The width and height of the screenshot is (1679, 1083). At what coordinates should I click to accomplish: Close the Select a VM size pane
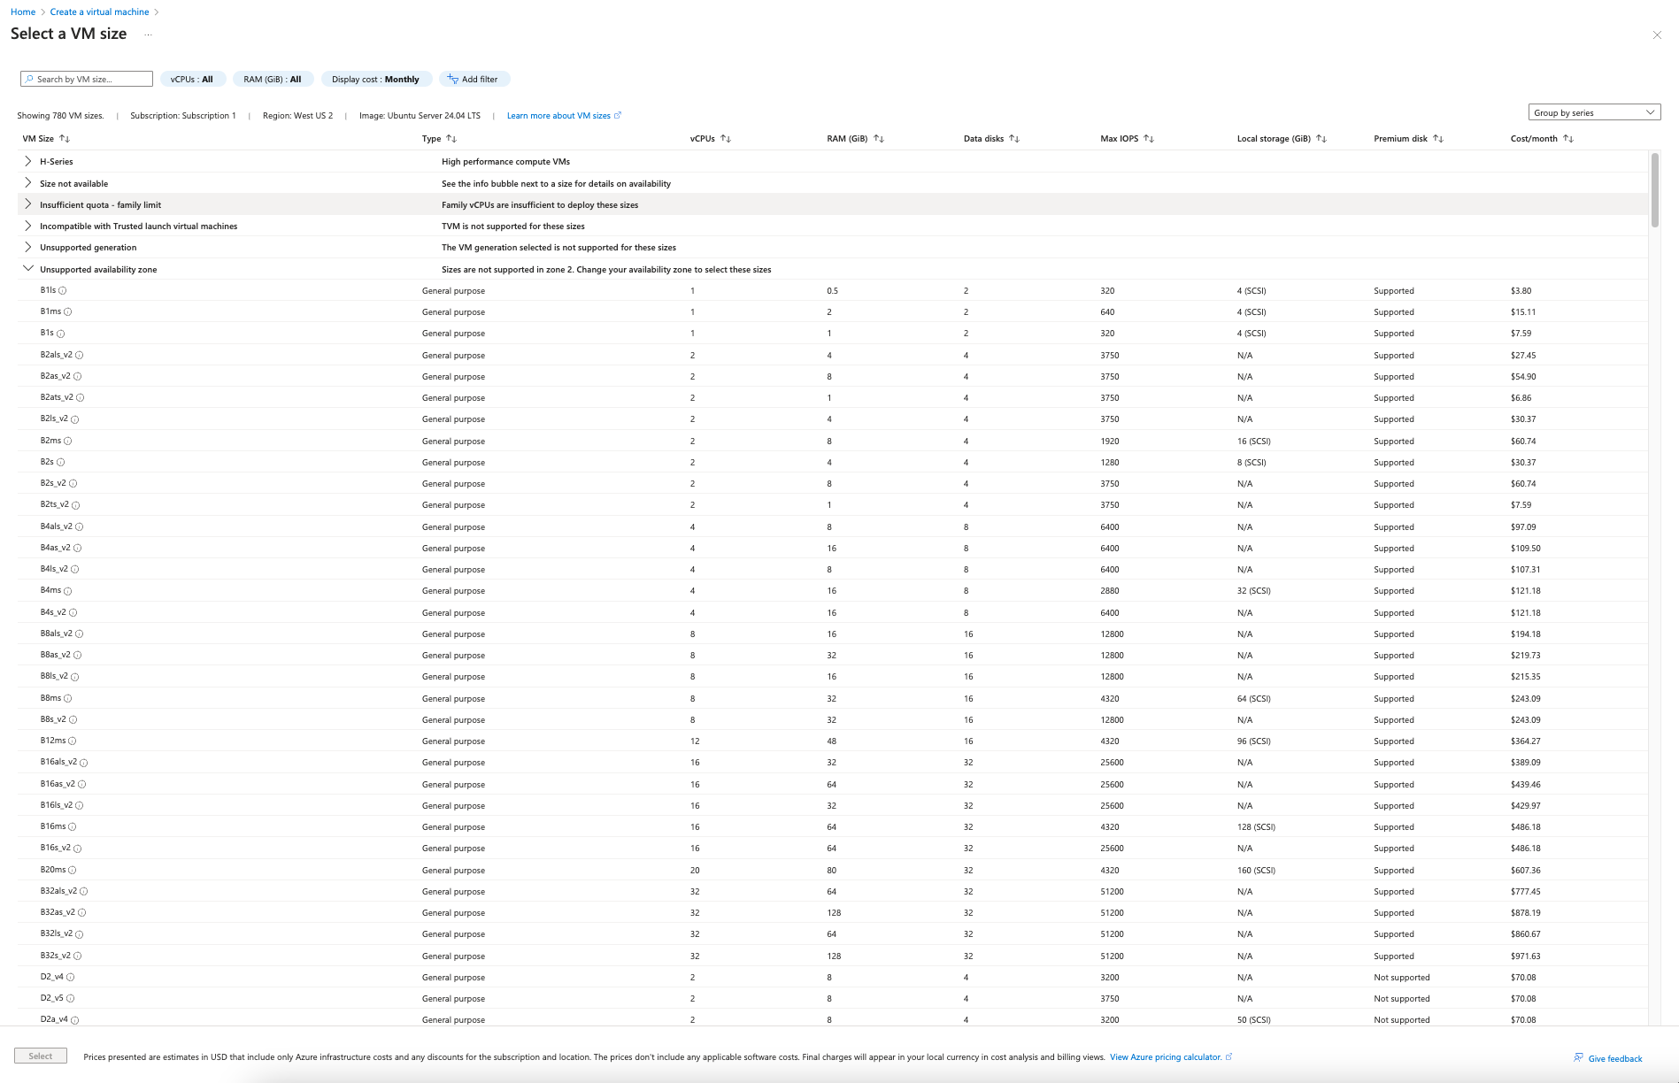click(x=1657, y=35)
